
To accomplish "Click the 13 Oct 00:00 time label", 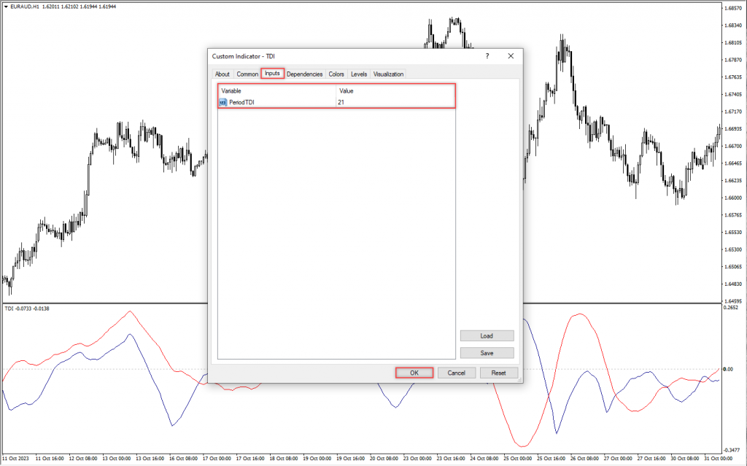I will 116,459.
